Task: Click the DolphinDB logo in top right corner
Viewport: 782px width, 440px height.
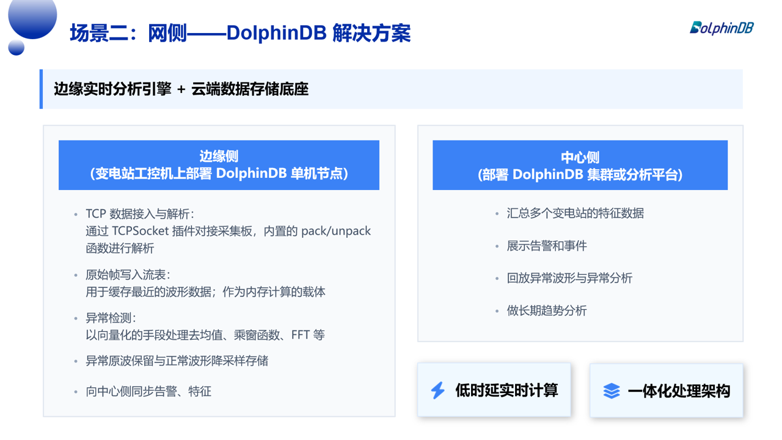Action: click(723, 28)
